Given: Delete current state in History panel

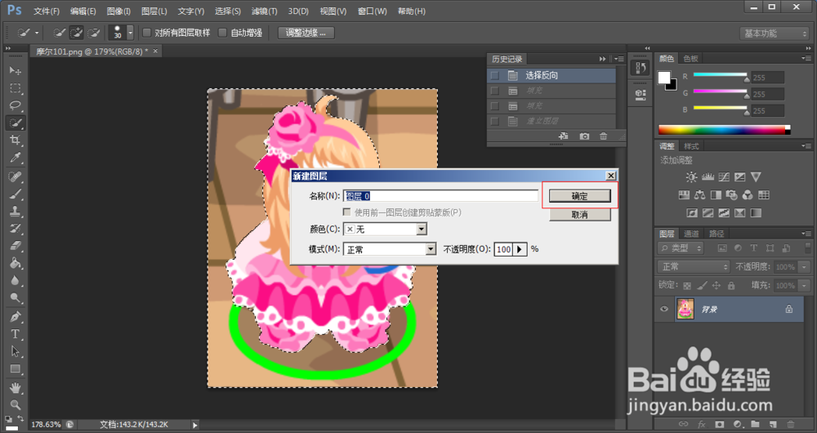Looking at the screenshot, I should click(604, 136).
